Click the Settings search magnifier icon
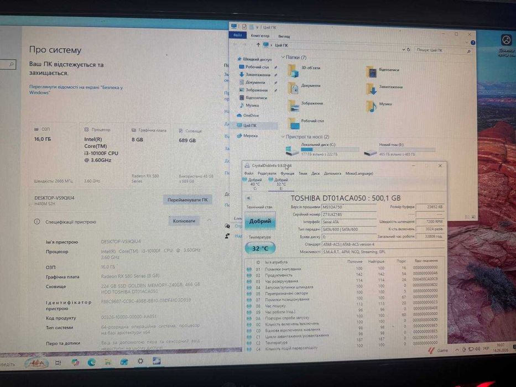Image resolution: width=516 pixels, height=387 pixels. 12,64
